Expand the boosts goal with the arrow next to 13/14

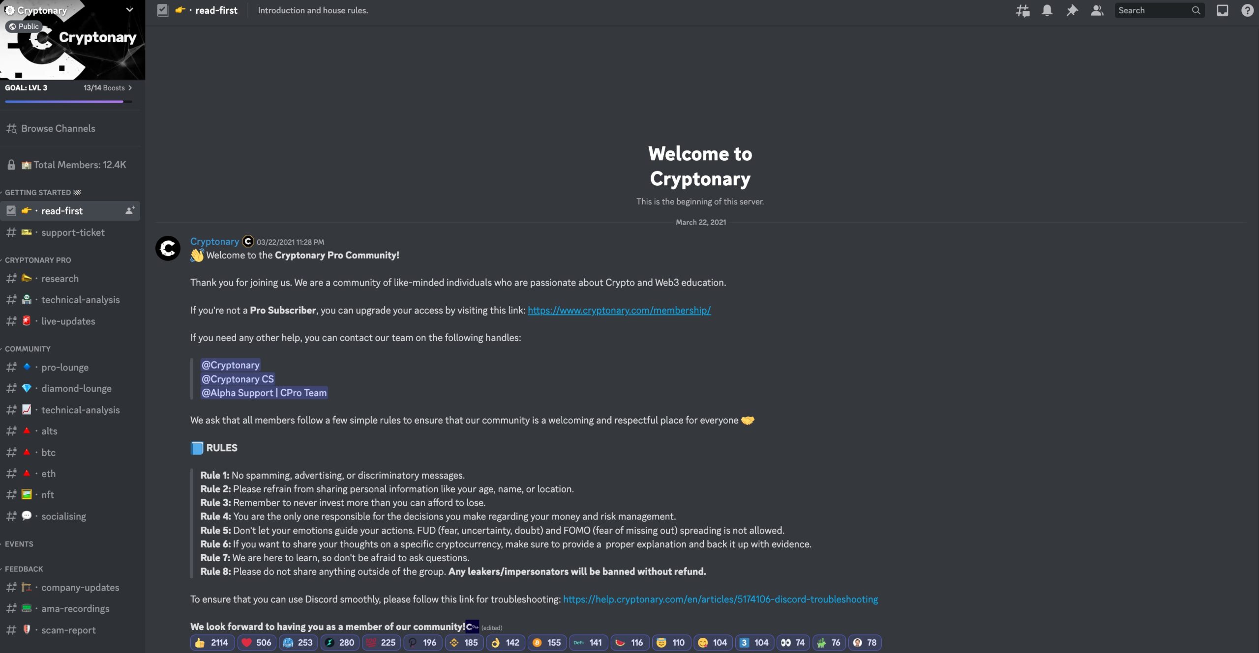[130, 87]
